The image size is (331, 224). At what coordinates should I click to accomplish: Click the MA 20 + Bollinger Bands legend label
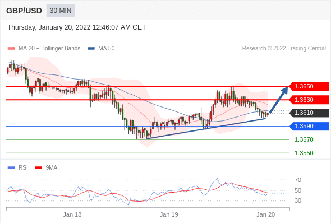[49, 49]
